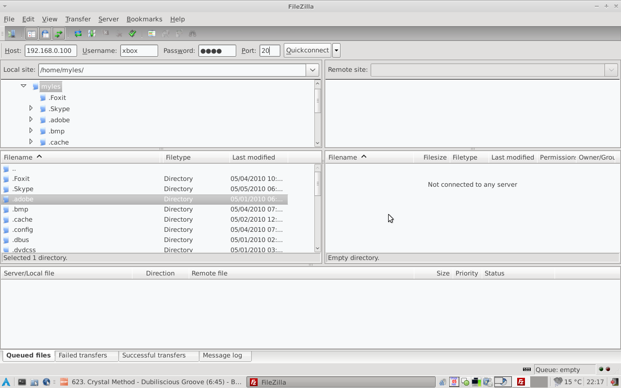The width and height of the screenshot is (621, 388).
Task: Toggle directory tree display icon with globe
Action: [45, 33]
